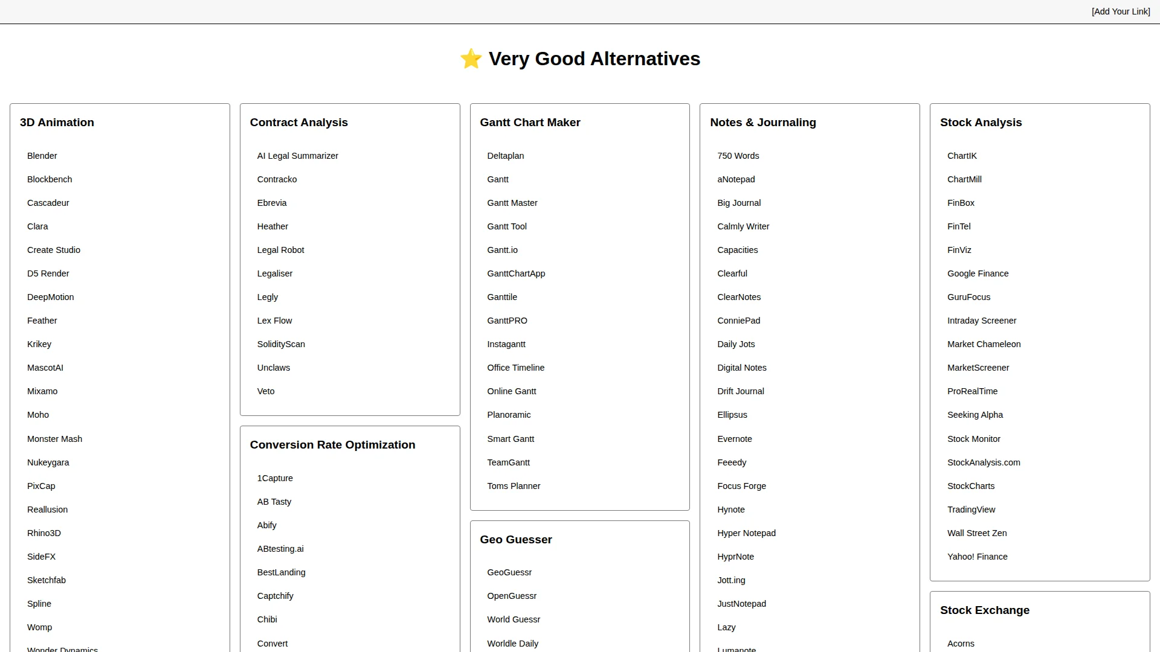Image resolution: width=1160 pixels, height=652 pixels.
Task: Open the GeoGuessr link
Action: pos(509,572)
